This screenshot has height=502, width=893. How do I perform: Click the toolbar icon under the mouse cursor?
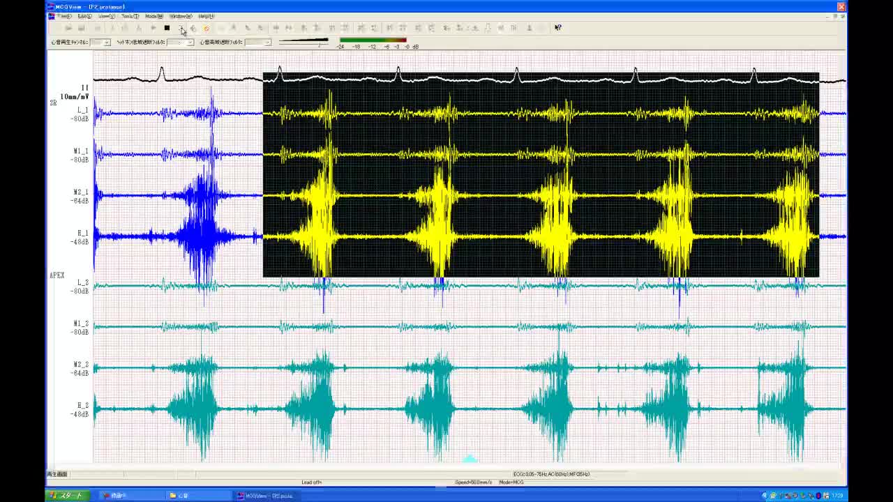[x=181, y=28]
